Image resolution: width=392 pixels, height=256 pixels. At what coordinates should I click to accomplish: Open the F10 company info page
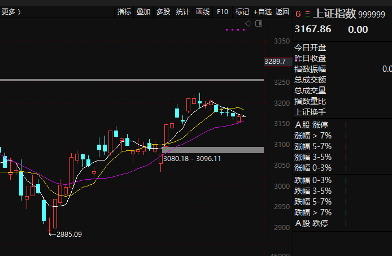(223, 12)
